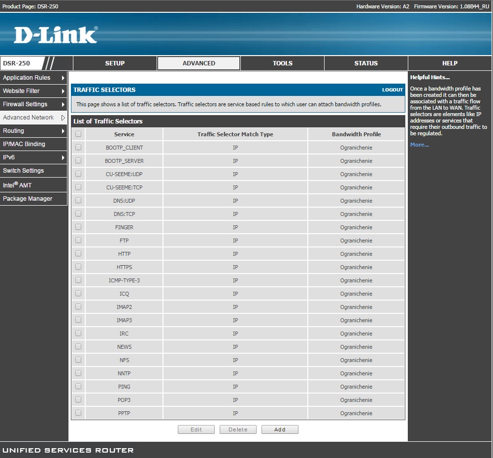Go to the STATUS tab
493x458 pixels.
(366, 63)
